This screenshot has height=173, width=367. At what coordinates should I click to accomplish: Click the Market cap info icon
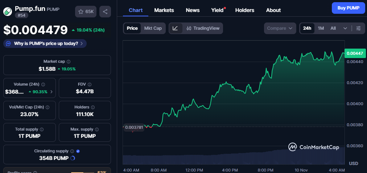(x=69, y=62)
